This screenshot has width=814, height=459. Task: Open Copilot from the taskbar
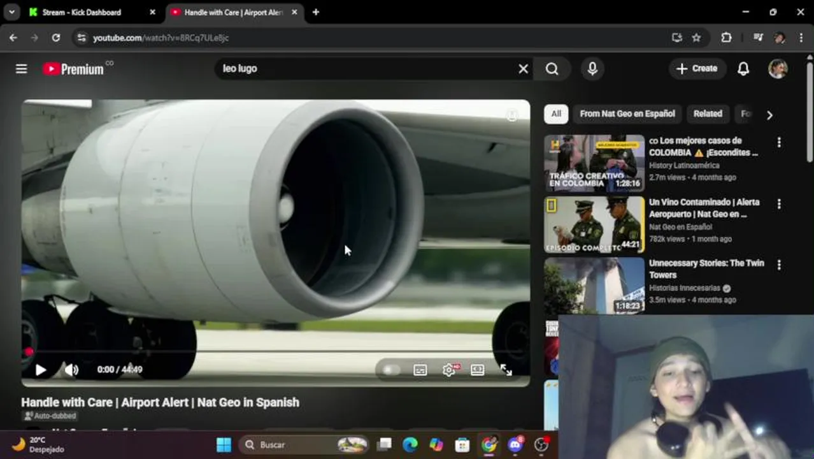point(436,445)
